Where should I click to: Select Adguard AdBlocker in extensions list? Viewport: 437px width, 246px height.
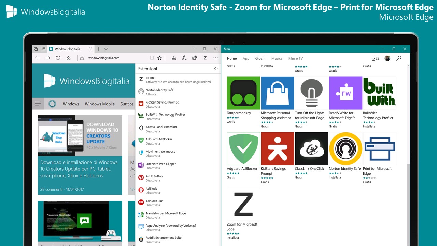(x=178, y=141)
